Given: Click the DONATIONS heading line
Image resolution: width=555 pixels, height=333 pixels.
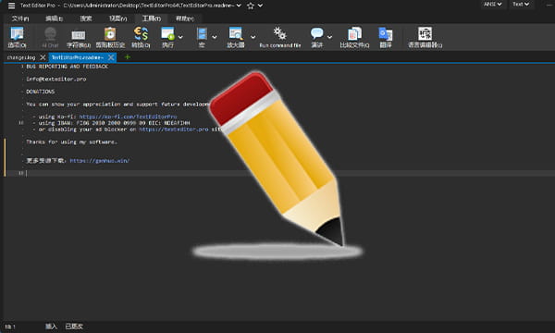Looking at the screenshot, I should (41, 92).
